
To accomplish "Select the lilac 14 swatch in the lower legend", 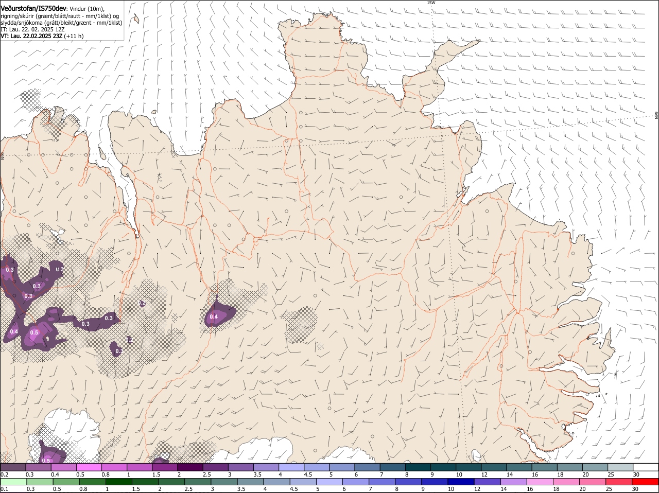I will (x=513, y=482).
